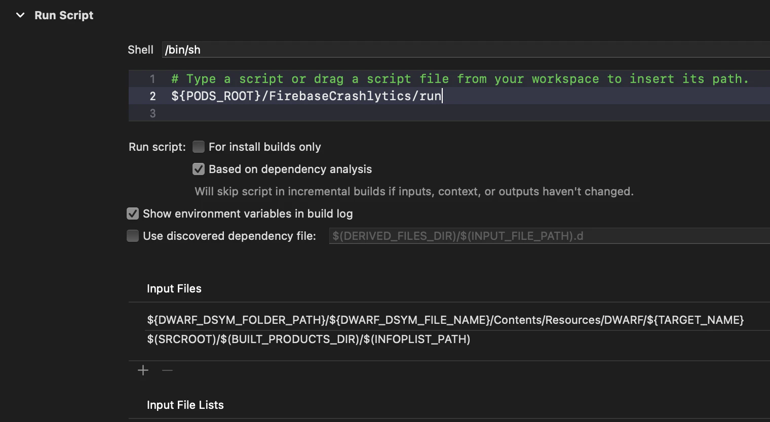Click line number 1 in script gutter
The height and width of the screenshot is (422, 770).
pos(152,79)
